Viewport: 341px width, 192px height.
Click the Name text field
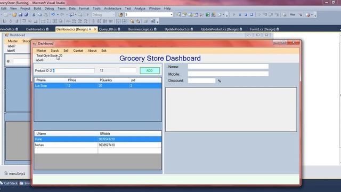(228, 67)
